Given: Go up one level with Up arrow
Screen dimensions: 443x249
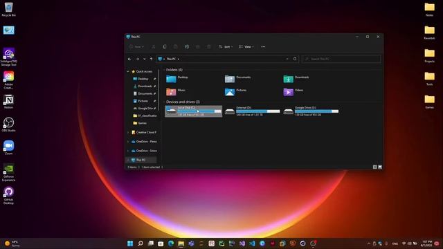Looking at the screenshot, I should pos(151,59).
